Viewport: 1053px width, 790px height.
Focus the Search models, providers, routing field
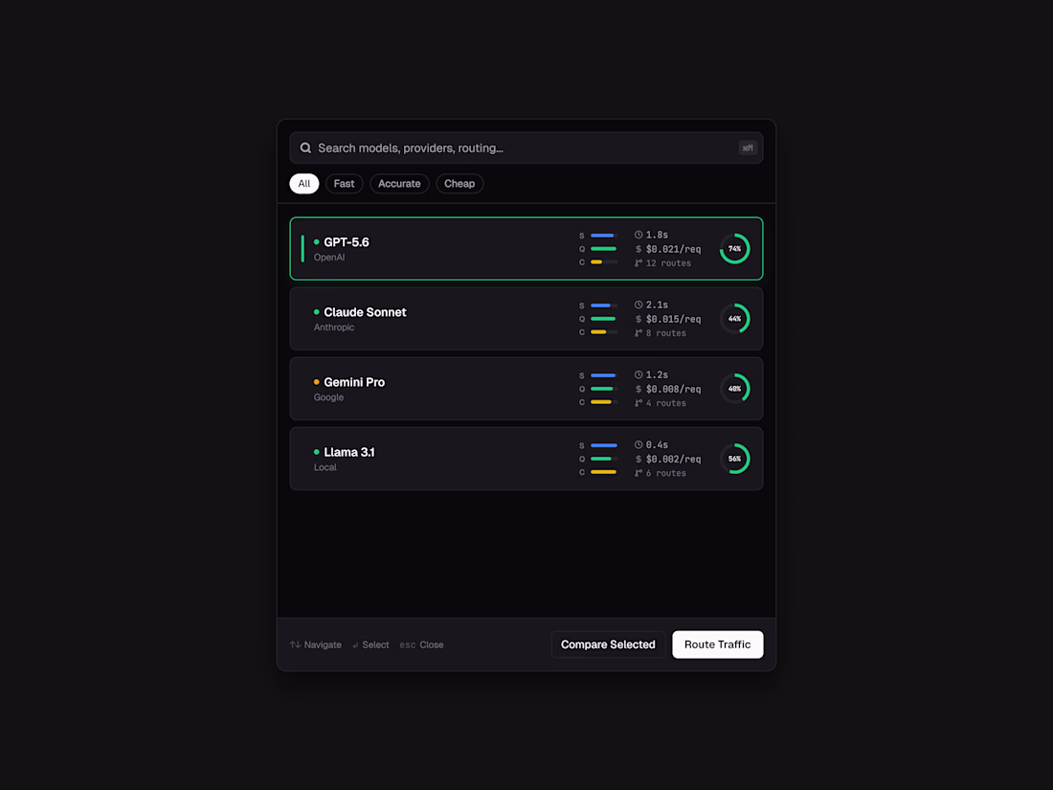[x=526, y=147]
